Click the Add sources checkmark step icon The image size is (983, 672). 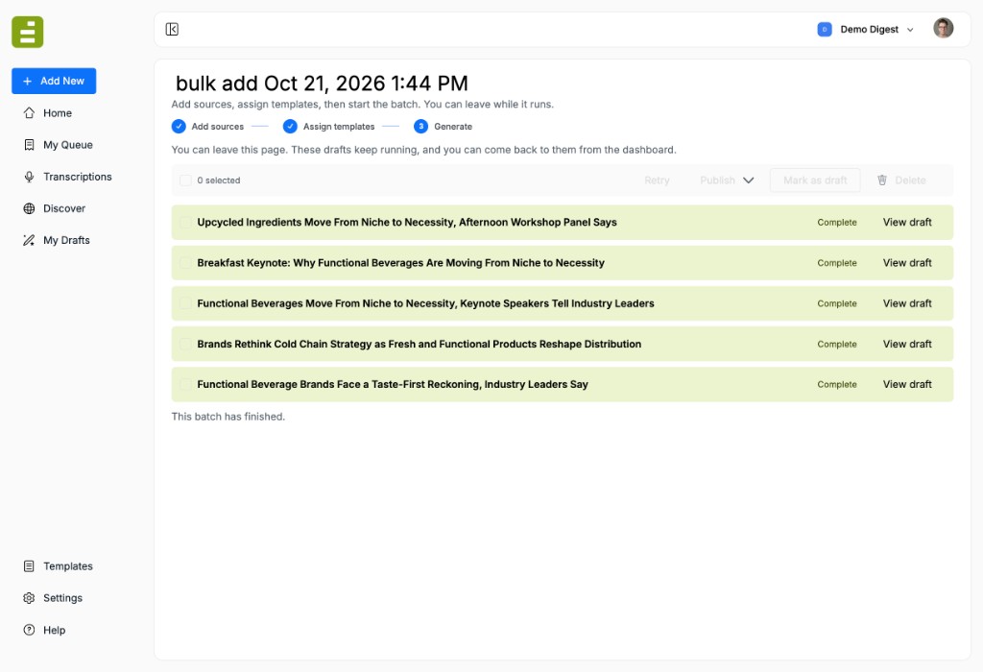coord(179,126)
